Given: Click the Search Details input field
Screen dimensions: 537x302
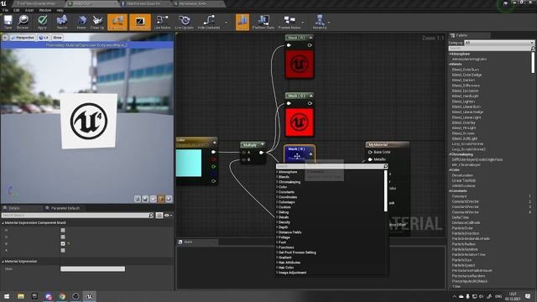Looking at the screenshot, I should point(76,215).
